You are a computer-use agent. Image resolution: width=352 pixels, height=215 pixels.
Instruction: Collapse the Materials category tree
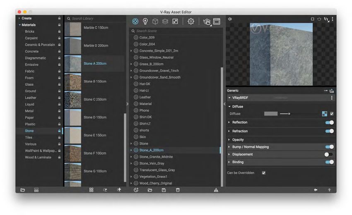[19, 25]
